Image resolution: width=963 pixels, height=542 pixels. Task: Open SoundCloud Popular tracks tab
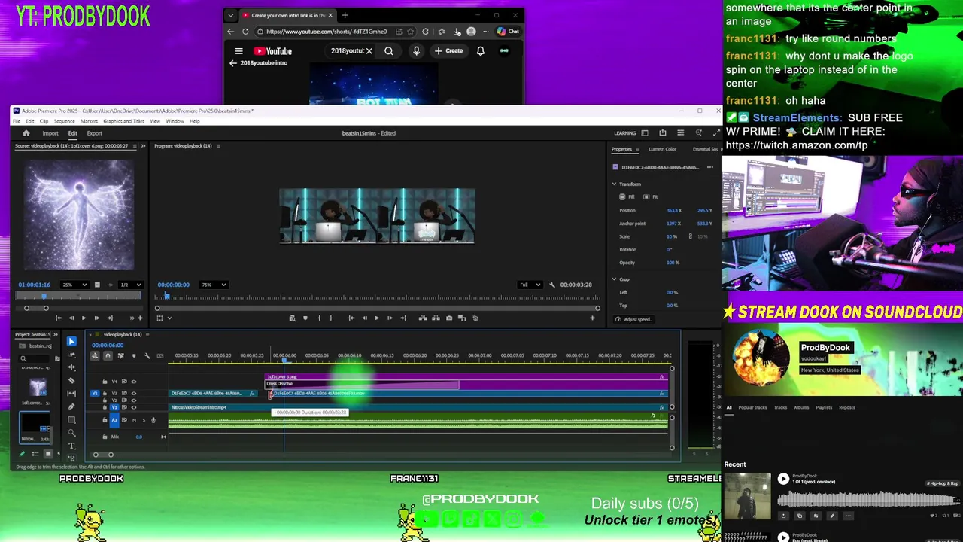click(x=752, y=407)
